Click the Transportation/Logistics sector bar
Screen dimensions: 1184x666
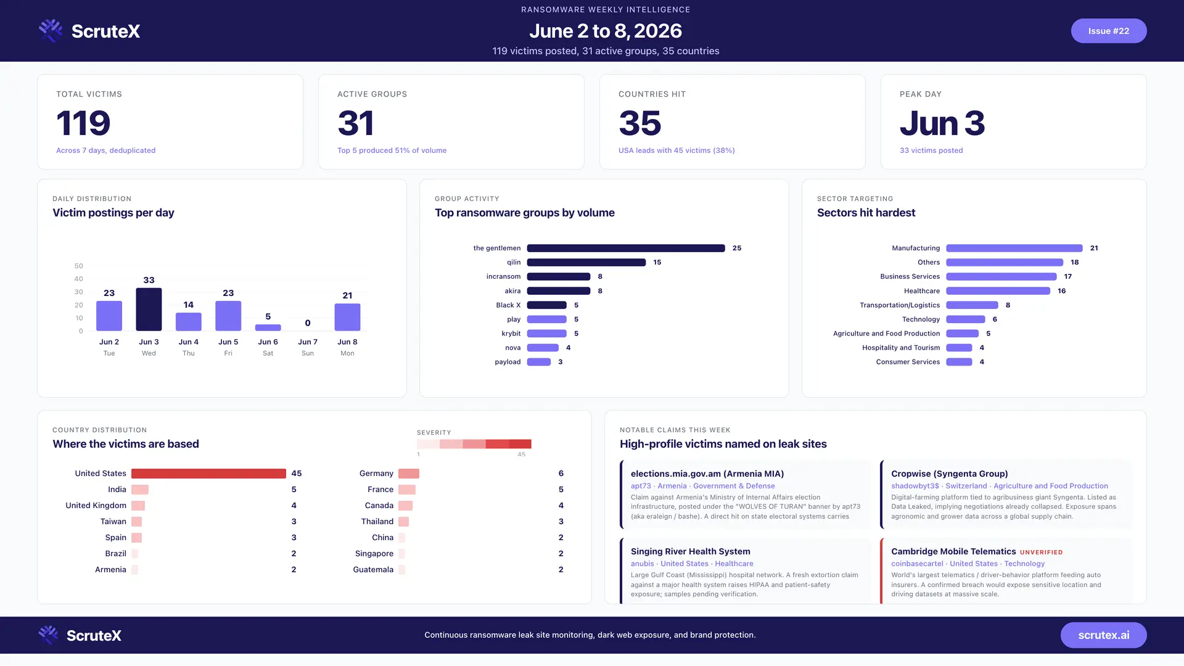click(x=972, y=305)
